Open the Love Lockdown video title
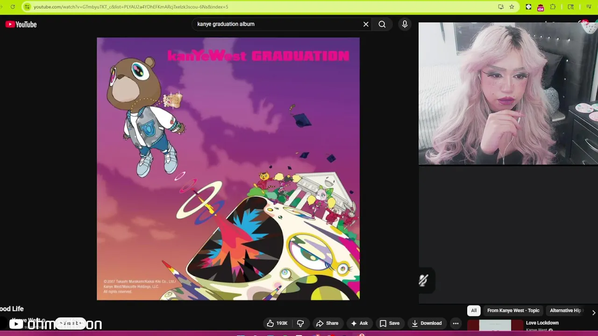 [x=542, y=323]
